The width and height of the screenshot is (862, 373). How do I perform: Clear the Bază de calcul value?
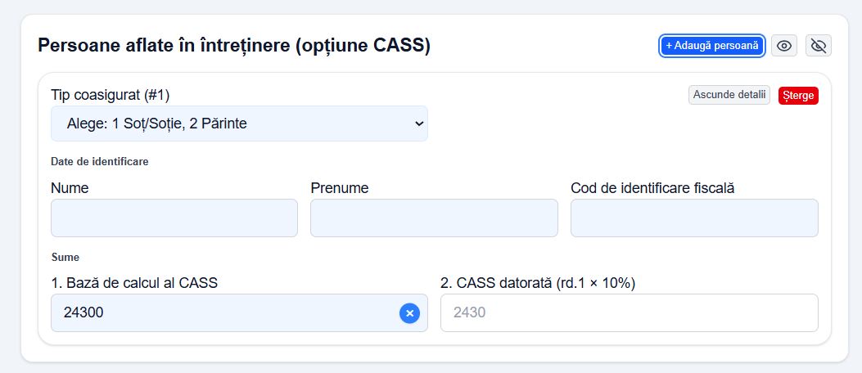click(409, 312)
